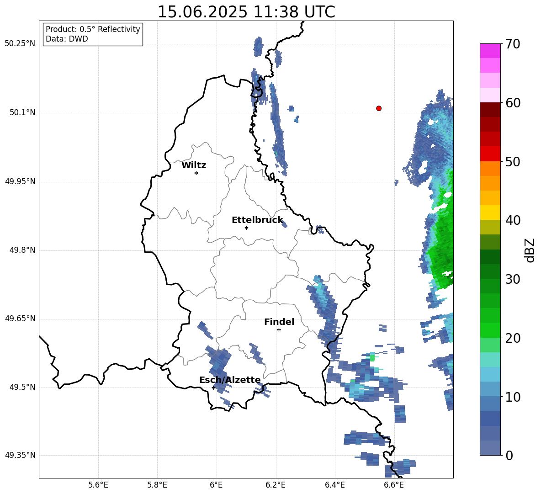Click the 60 label on the colorbar
The image size is (541, 494).
(x=513, y=103)
